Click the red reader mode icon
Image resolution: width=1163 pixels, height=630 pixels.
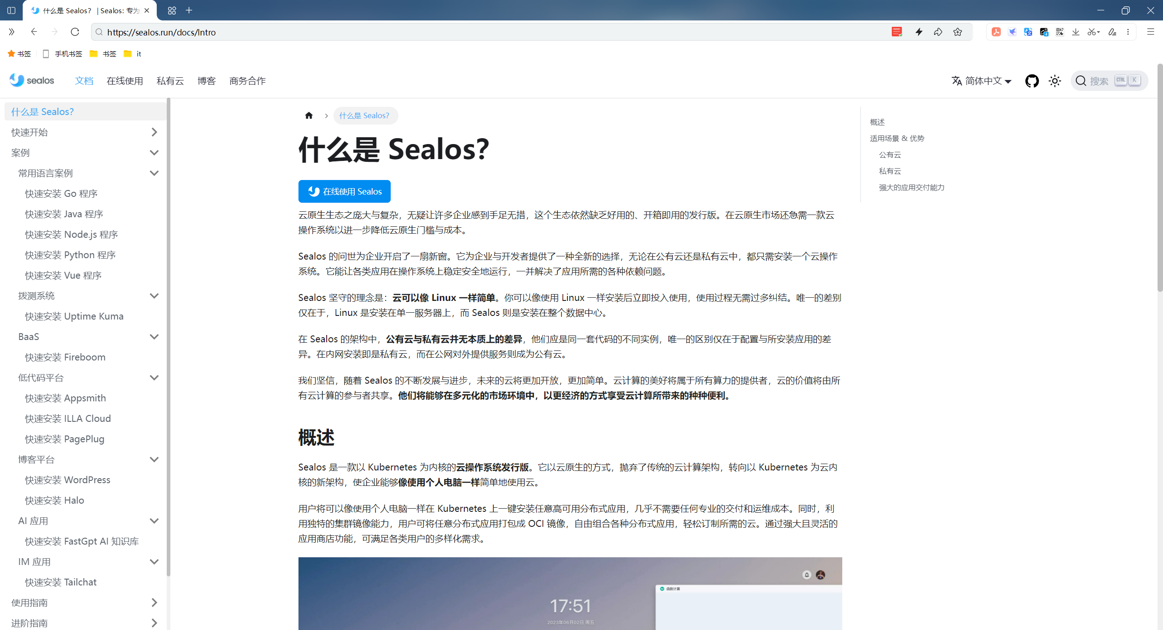pos(897,32)
